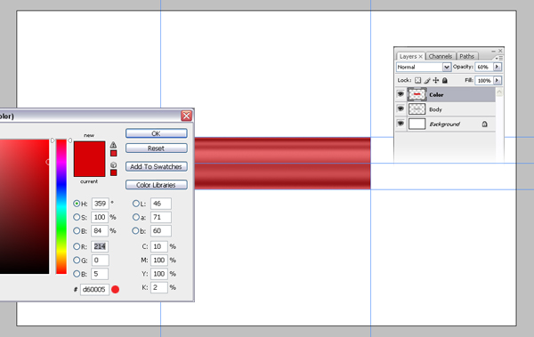Image resolution: width=534 pixels, height=337 pixels.
Task: Click the Y yellow percentage field
Action: [159, 274]
